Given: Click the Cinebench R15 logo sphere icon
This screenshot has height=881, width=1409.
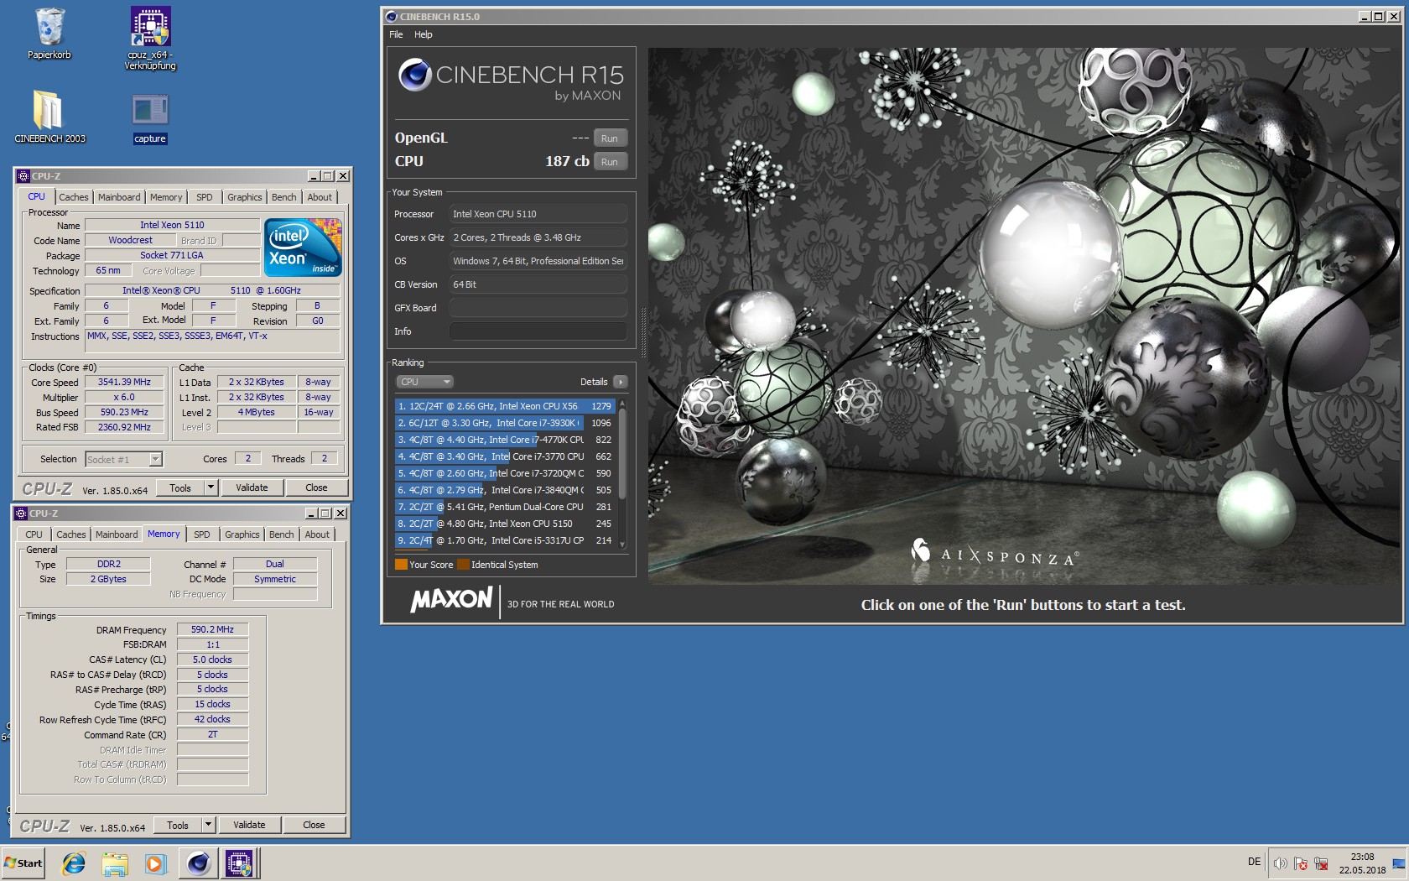Looking at the screenshot, I should 414,75.
